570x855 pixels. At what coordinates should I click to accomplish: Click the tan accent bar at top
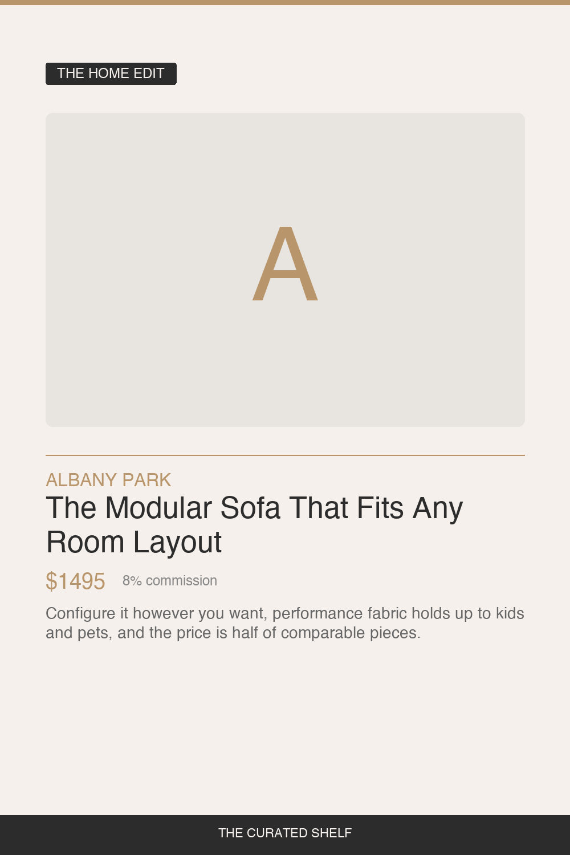[x=285, y=2]
